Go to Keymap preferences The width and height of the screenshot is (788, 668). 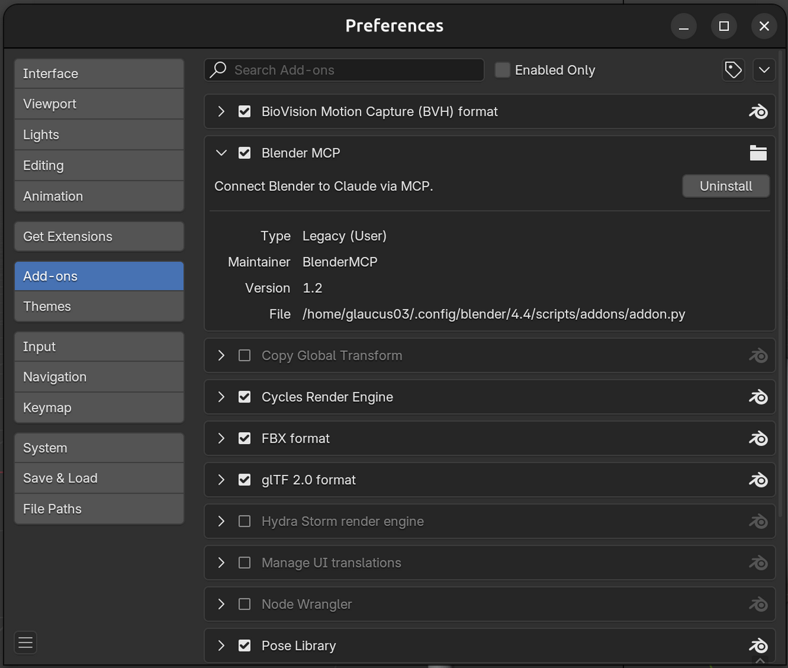tap(99, 408)
